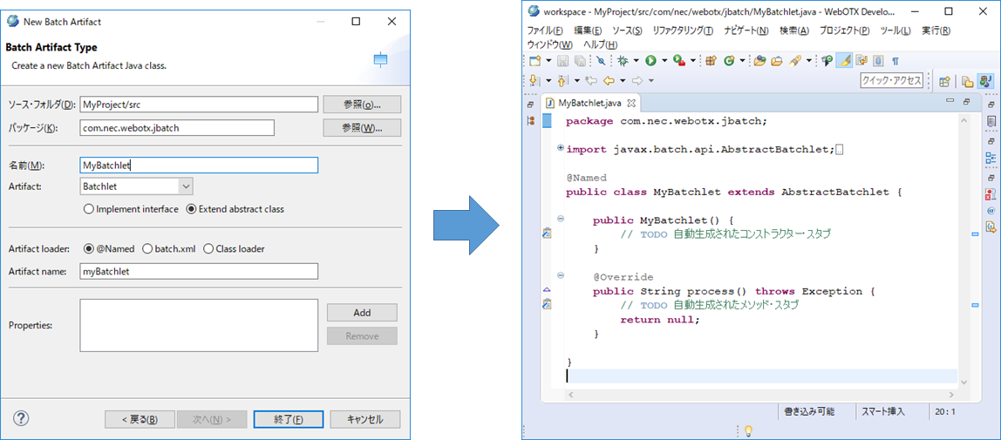The image size is (1001, 440).
Task: Click the Open Perspective icon
Action: pos(943,81)
